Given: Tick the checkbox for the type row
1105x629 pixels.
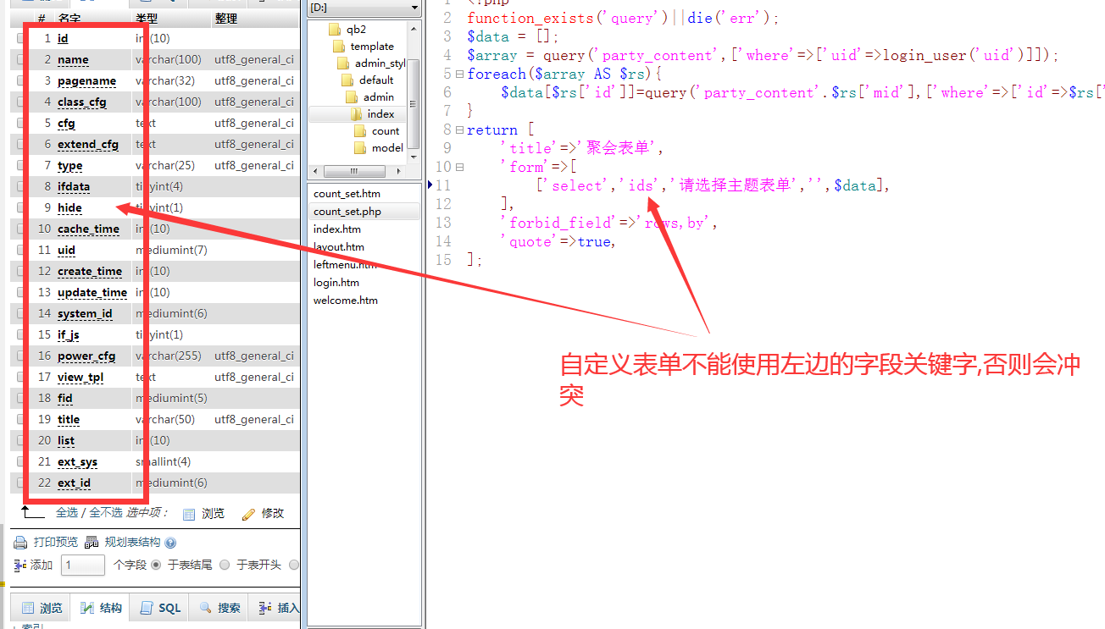Looking at the screenshot, I should point(20,166).
